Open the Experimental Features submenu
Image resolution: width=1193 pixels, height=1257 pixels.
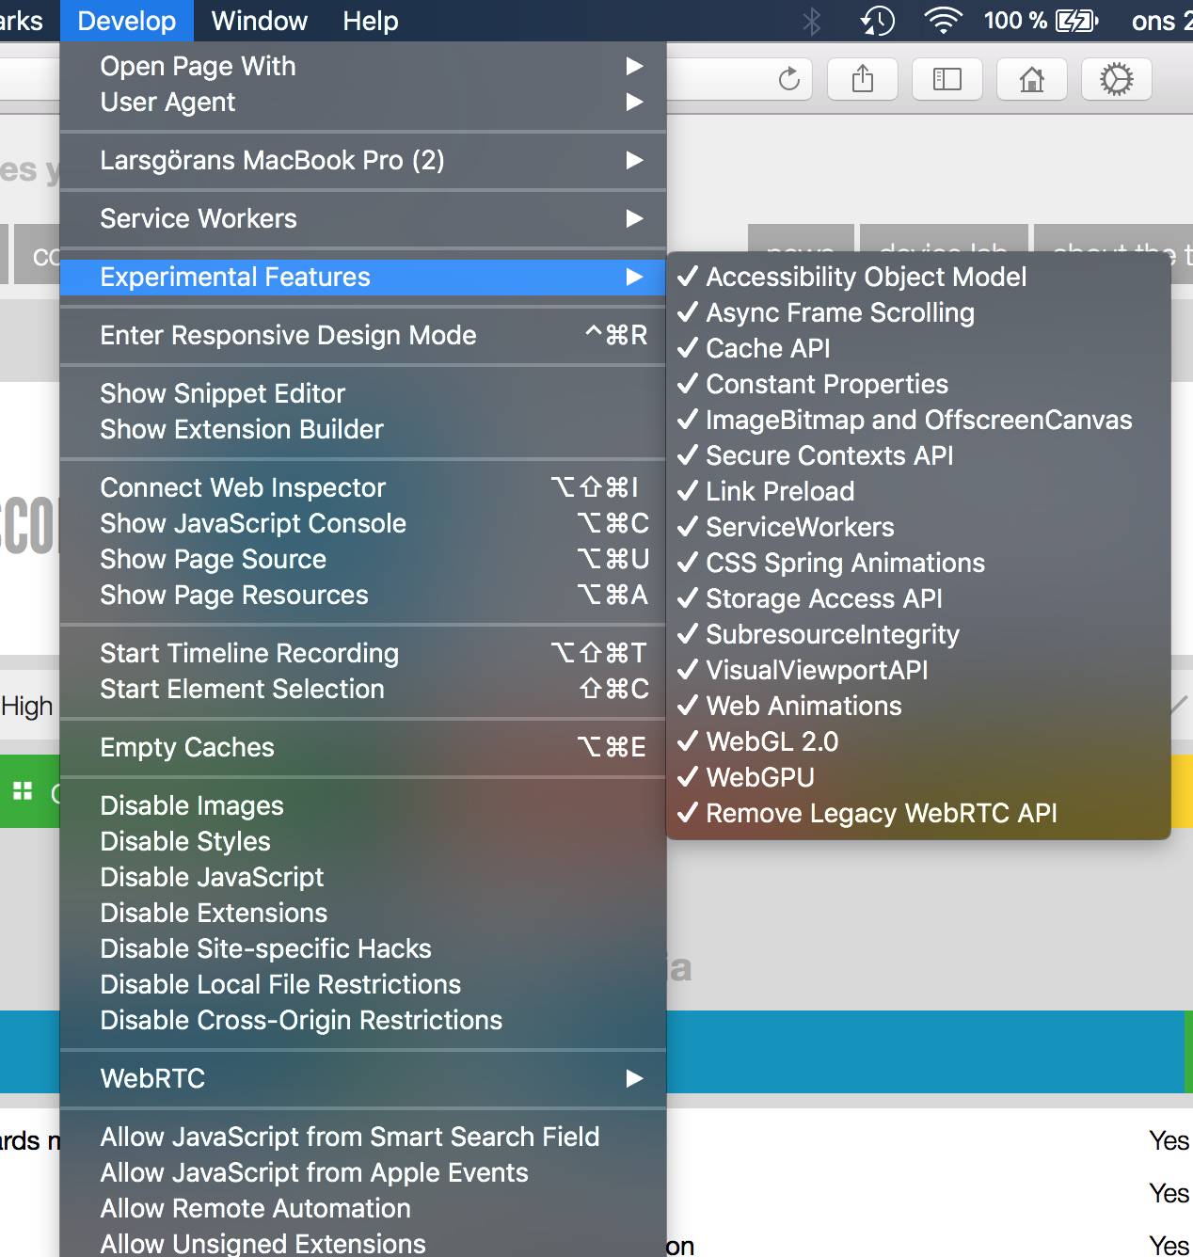363,277
